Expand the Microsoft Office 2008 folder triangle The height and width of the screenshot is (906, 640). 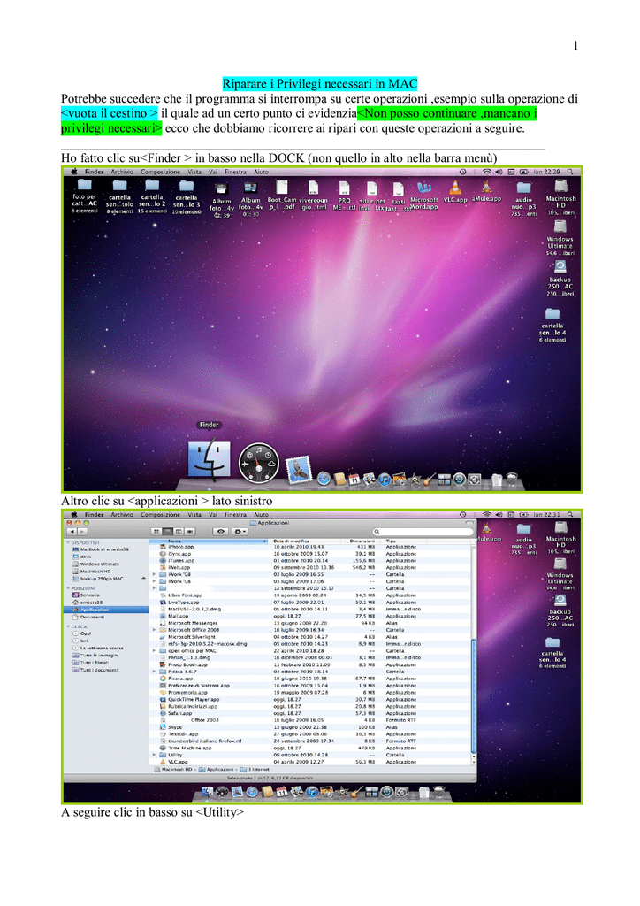[154, 630]
